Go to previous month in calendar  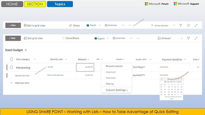tap(162, 79)
